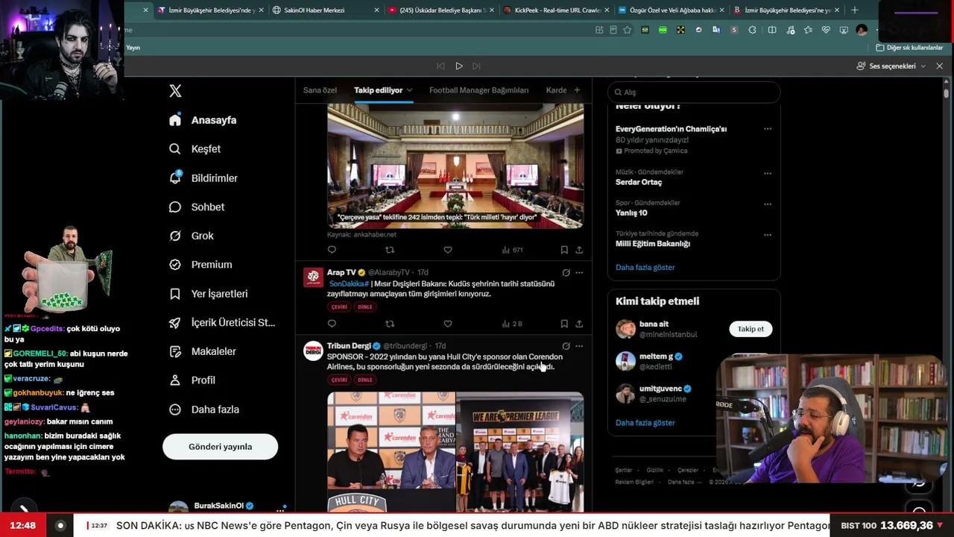Open Ses seçenekleri voice options

tap(891, 66)
